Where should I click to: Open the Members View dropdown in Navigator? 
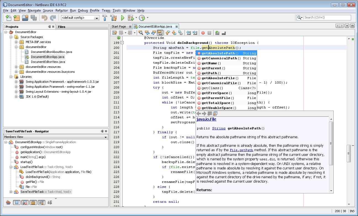pyautogui.click(x=106, y=137)
